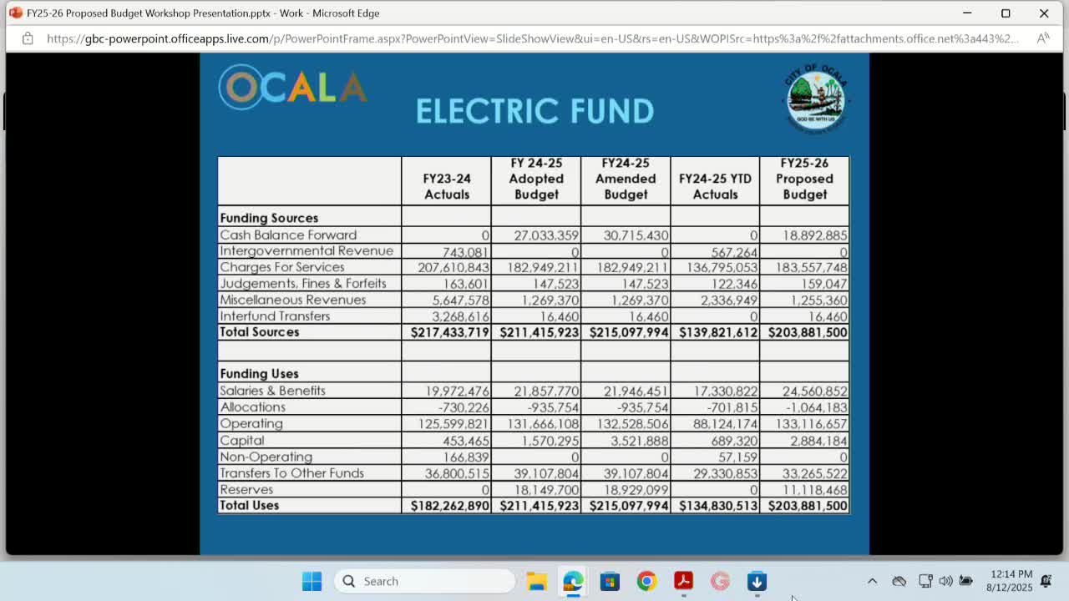Click the City of Ocala seal
Image resolution: width=1069 pixels, height=601 pixels.
coord(816,98)
